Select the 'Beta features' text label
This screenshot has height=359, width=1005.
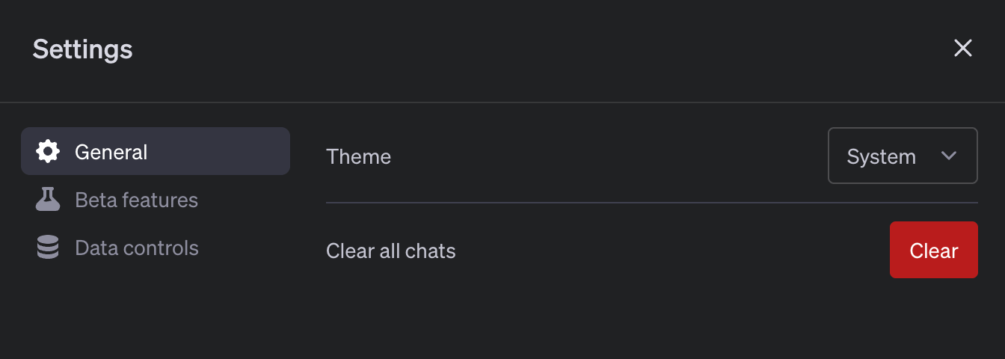pyautogui.click(x=136, y=200)
